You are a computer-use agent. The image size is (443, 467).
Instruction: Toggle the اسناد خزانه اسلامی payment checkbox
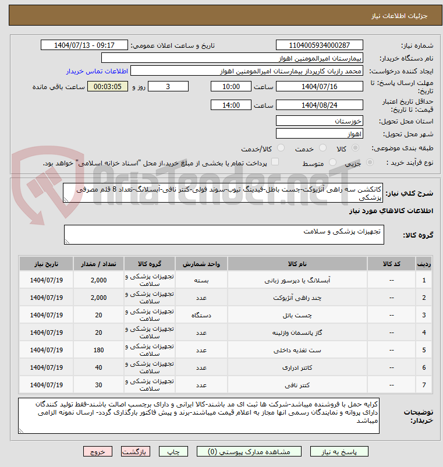click(x=275, y=162)
